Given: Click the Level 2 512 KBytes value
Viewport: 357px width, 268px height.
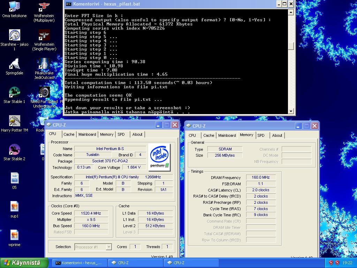Looking at the screenshot, I should coord(155,226).
